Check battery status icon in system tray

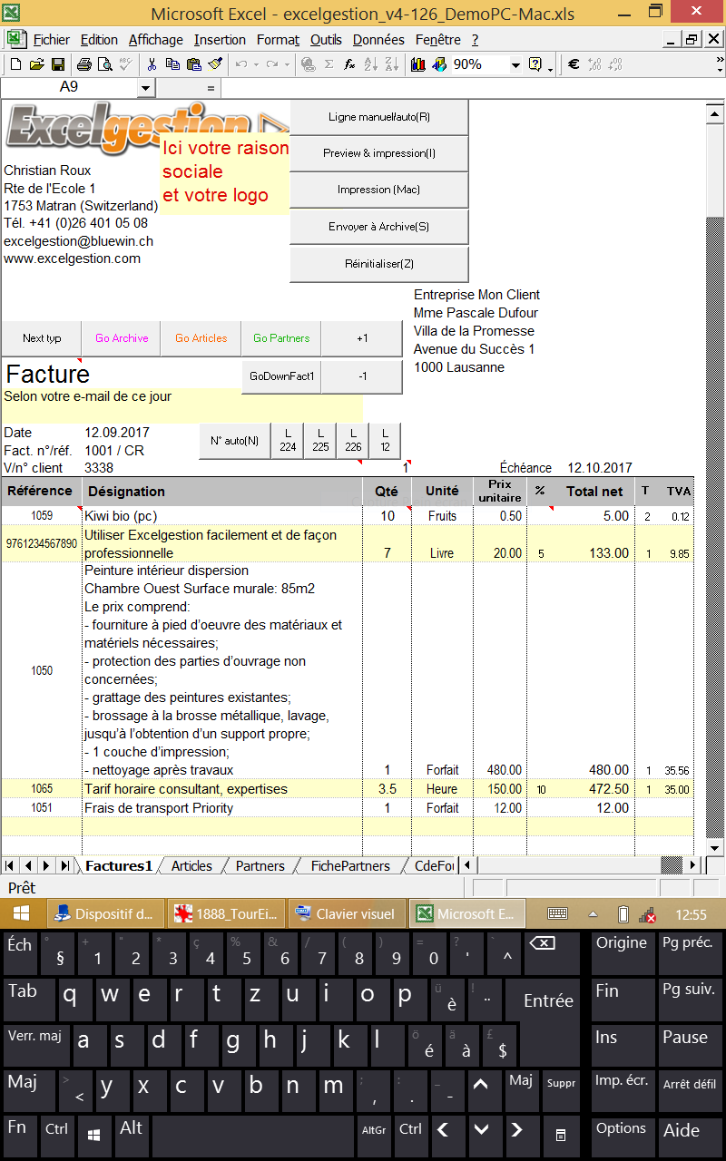623,913
